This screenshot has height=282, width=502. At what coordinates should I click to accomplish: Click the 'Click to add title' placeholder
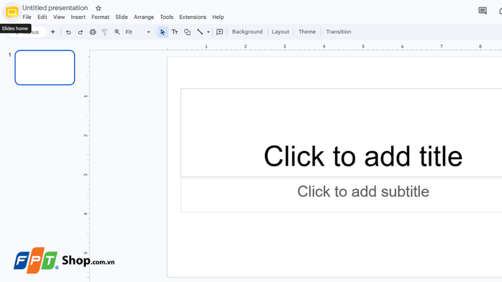[341, 133]
